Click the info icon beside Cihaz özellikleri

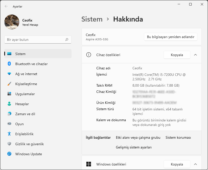pyautogui.click(x=89, y=55)
